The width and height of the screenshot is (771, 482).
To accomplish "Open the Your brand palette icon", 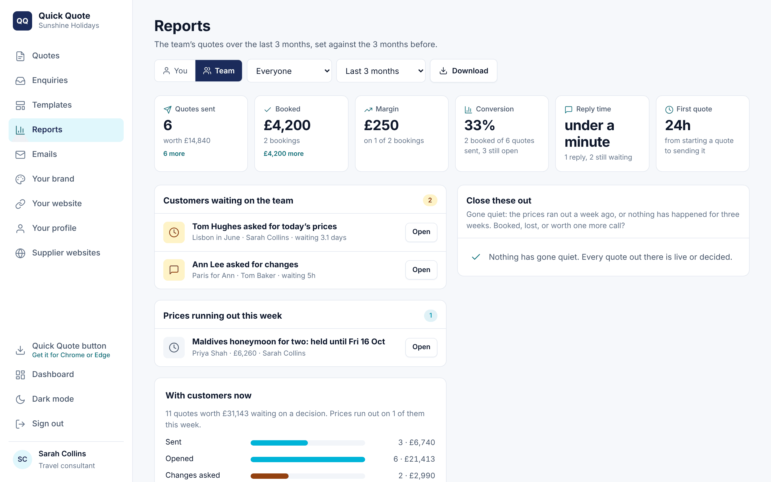I will (20, 179).
